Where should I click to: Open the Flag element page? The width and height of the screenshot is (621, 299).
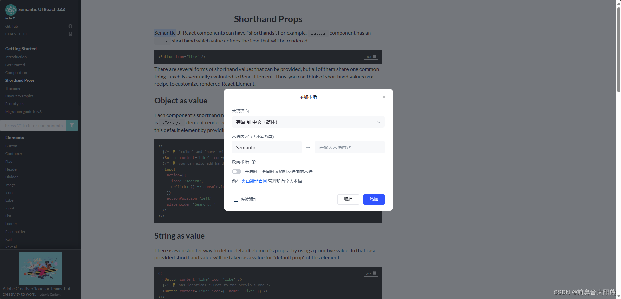click(x=9, y=161)
